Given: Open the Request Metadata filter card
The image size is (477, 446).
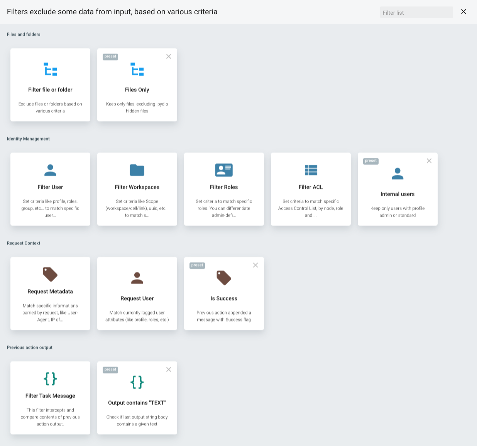Looking at the screenshot, I should point(50,294).
